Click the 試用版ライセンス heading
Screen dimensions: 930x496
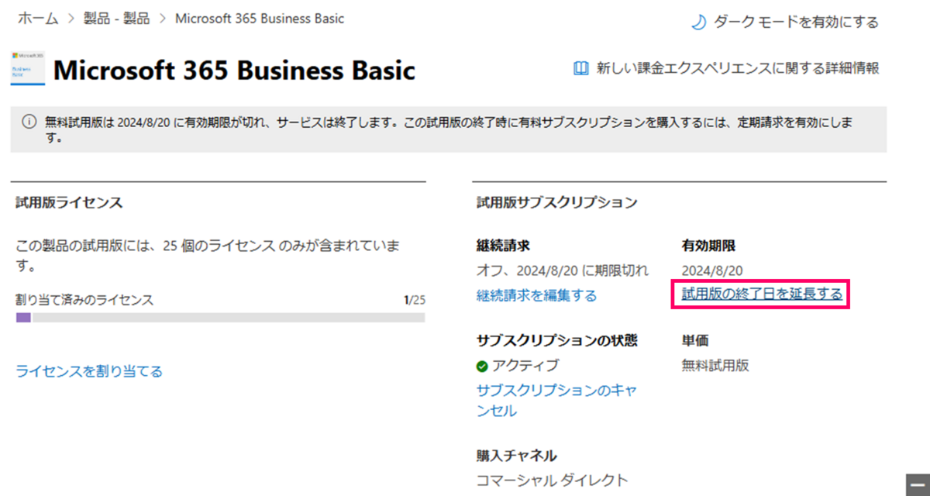[x=69, y=203]
